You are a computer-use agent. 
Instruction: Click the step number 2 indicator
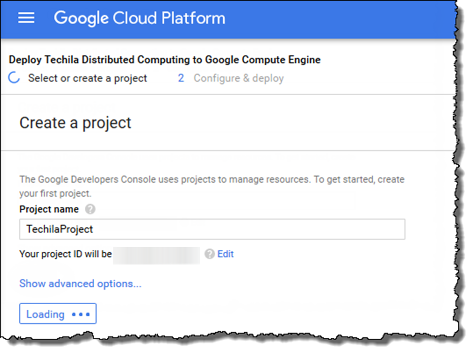pyautogui.click(x=181, y=78)
